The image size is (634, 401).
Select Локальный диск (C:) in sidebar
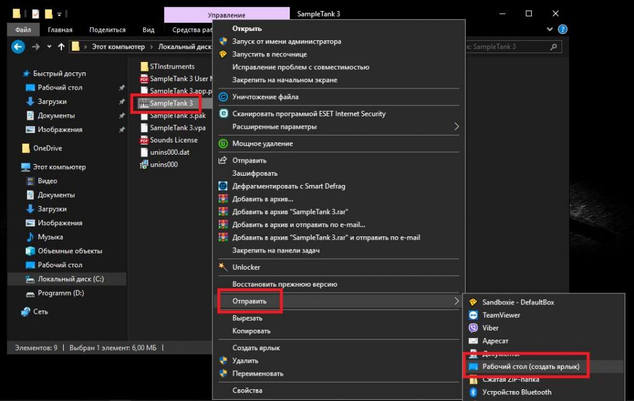coord(70,279)
